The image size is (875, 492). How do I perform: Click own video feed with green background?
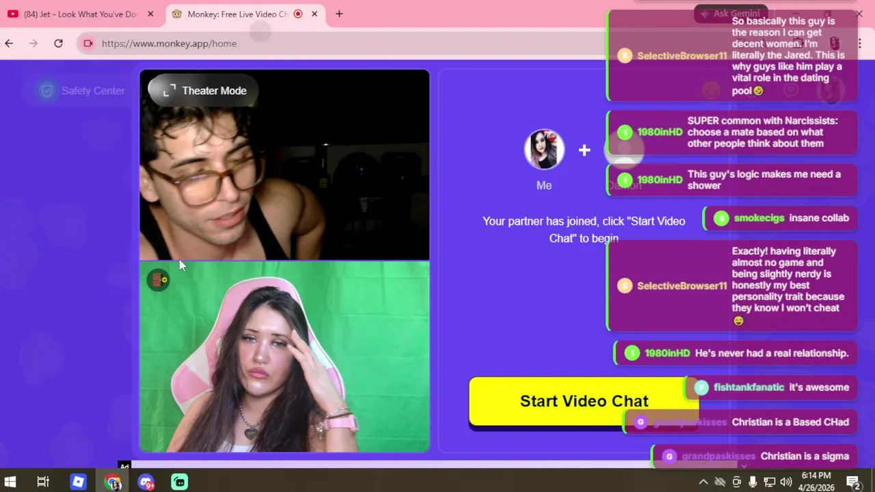[x=284, y=357]
